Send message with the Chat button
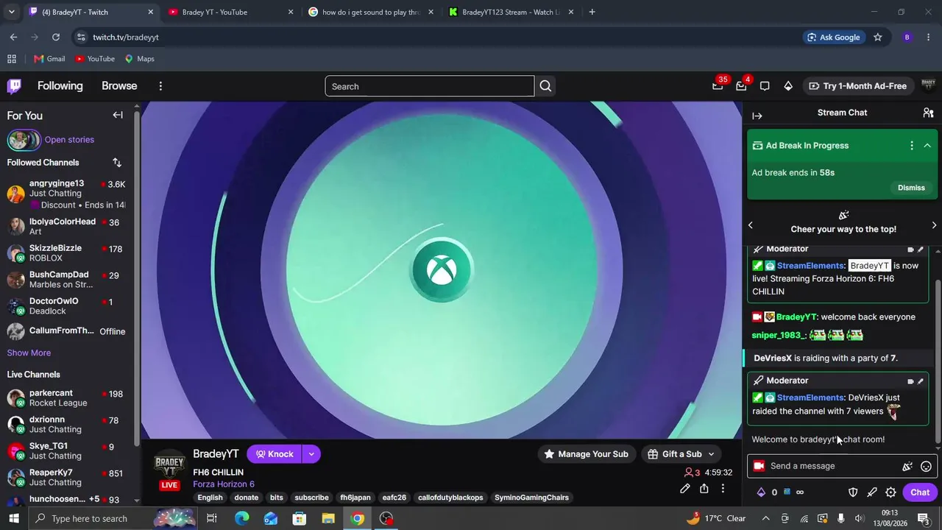942x530 pixels. tap(920, 492)
